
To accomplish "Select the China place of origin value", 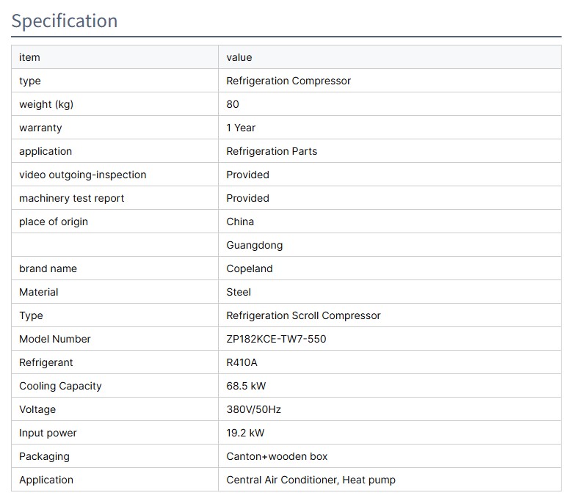I will point(240,222).
